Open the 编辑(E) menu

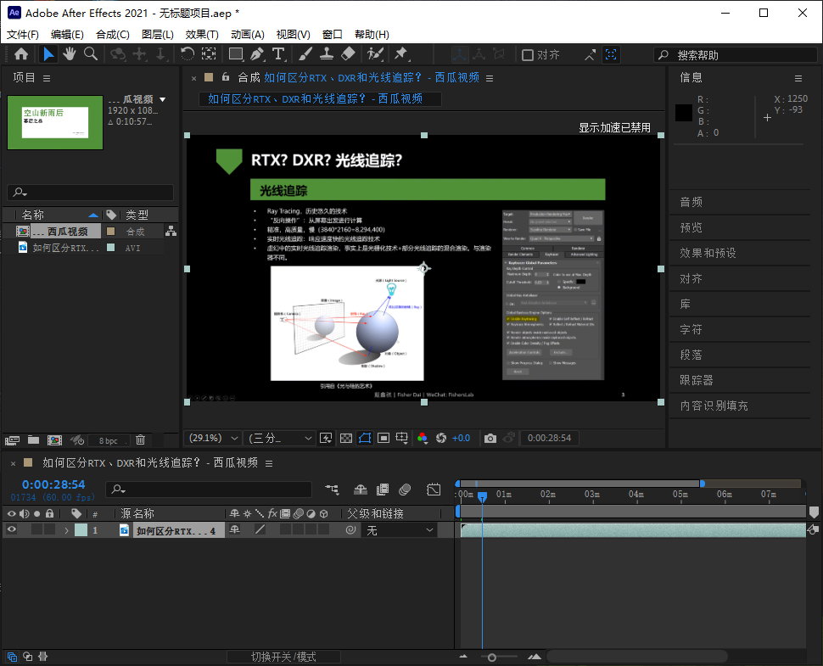click(x=67, y=35)
